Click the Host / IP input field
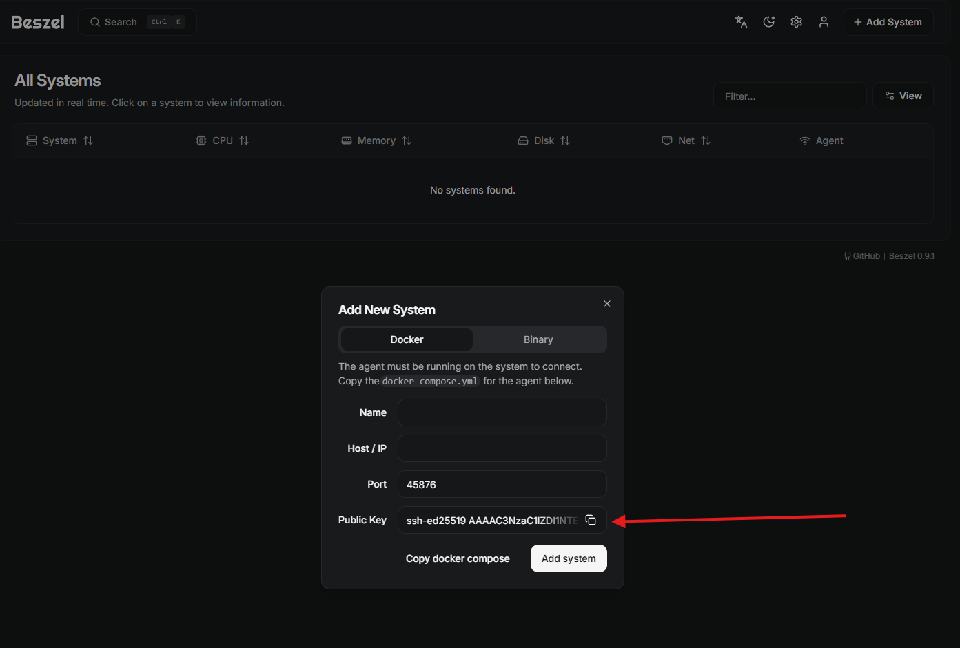Image resolution: width=960 pixels, height=648 pixels. [x=502, y=448]
